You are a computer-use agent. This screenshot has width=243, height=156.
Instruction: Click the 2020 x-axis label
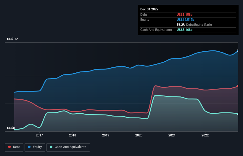(x=139, y=135)
